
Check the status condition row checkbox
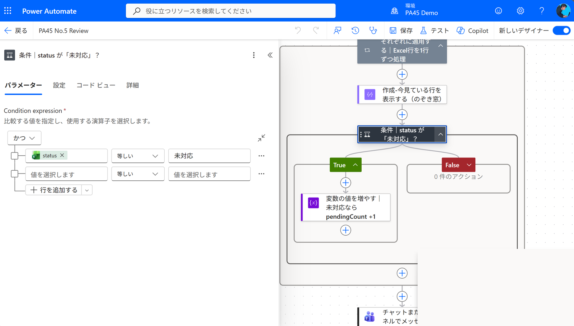coord(15,156)
